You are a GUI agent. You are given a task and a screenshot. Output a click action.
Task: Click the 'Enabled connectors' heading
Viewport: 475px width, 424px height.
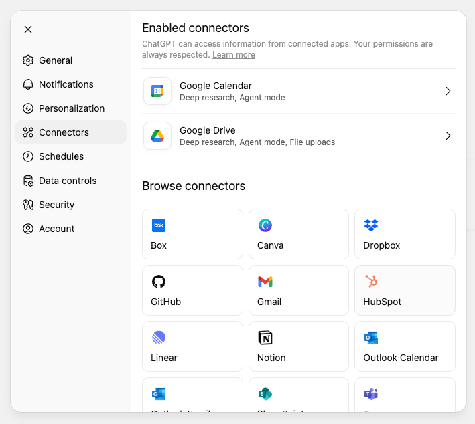pos(196,28)
